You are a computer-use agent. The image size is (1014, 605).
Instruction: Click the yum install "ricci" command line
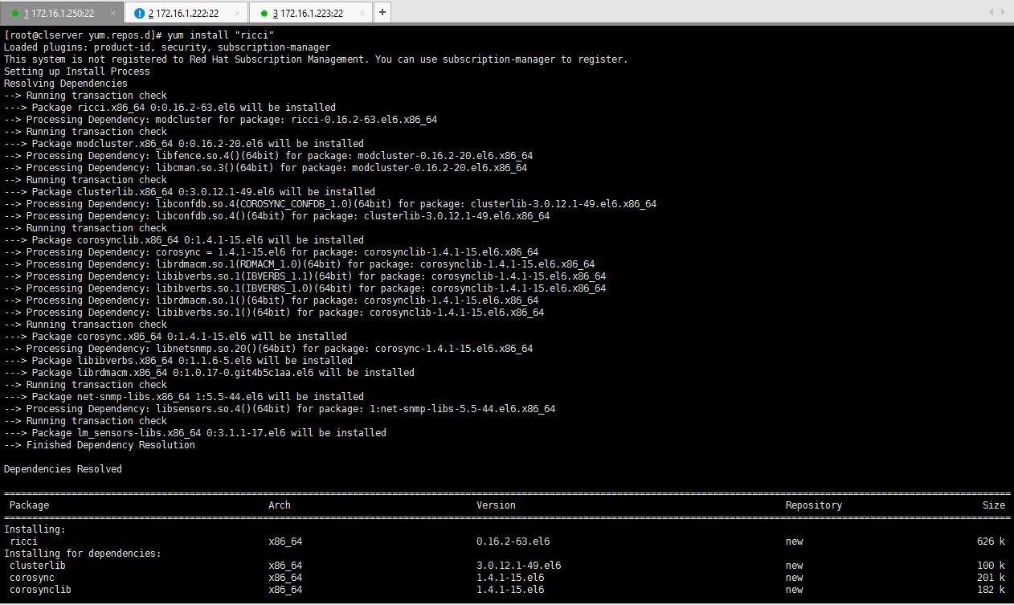pyautogui.click(x=139, y=35)
